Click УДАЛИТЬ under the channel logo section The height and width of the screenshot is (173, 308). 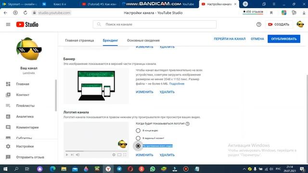(x=167, y=155)
